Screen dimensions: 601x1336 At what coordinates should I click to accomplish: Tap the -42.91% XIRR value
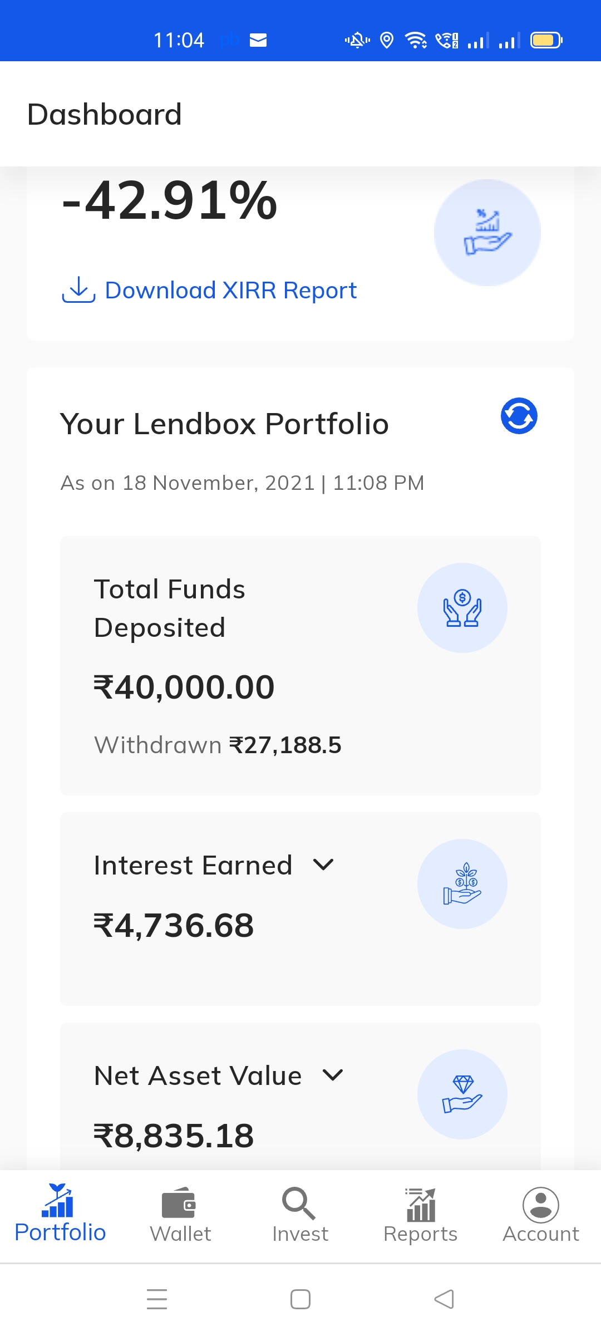tap(170, 200)
